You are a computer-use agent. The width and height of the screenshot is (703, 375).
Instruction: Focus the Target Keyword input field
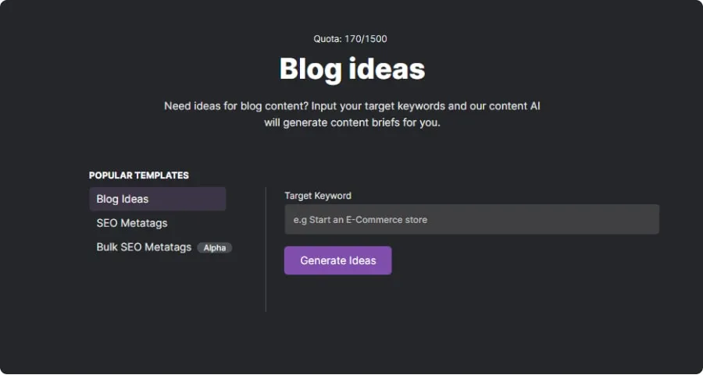click(471, 220)
